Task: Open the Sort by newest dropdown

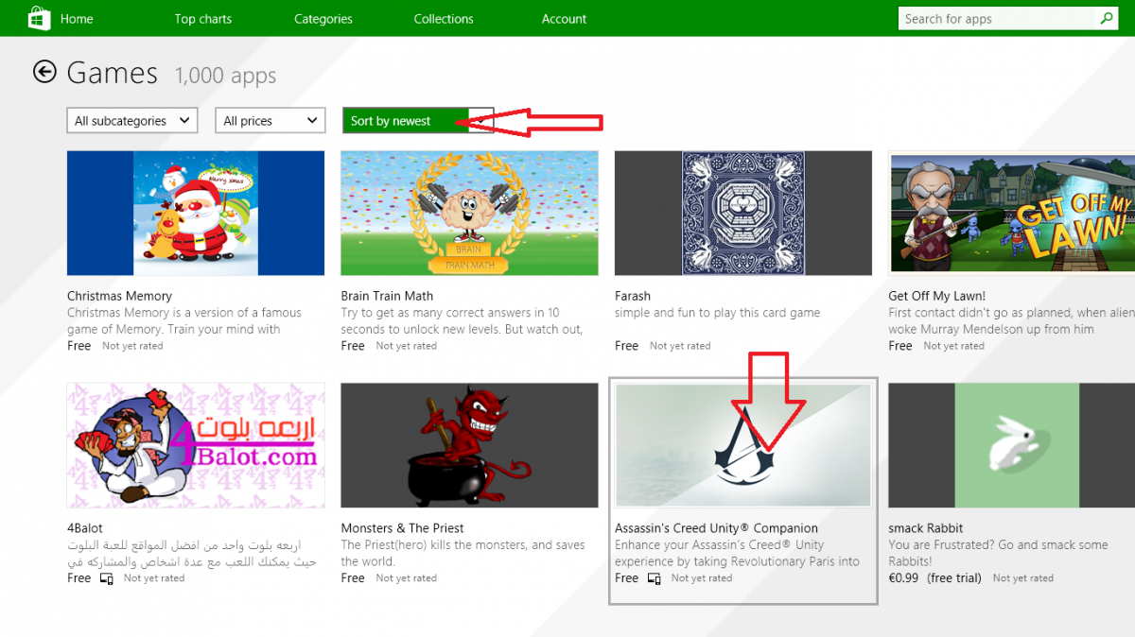Action: tap(418, 120)
